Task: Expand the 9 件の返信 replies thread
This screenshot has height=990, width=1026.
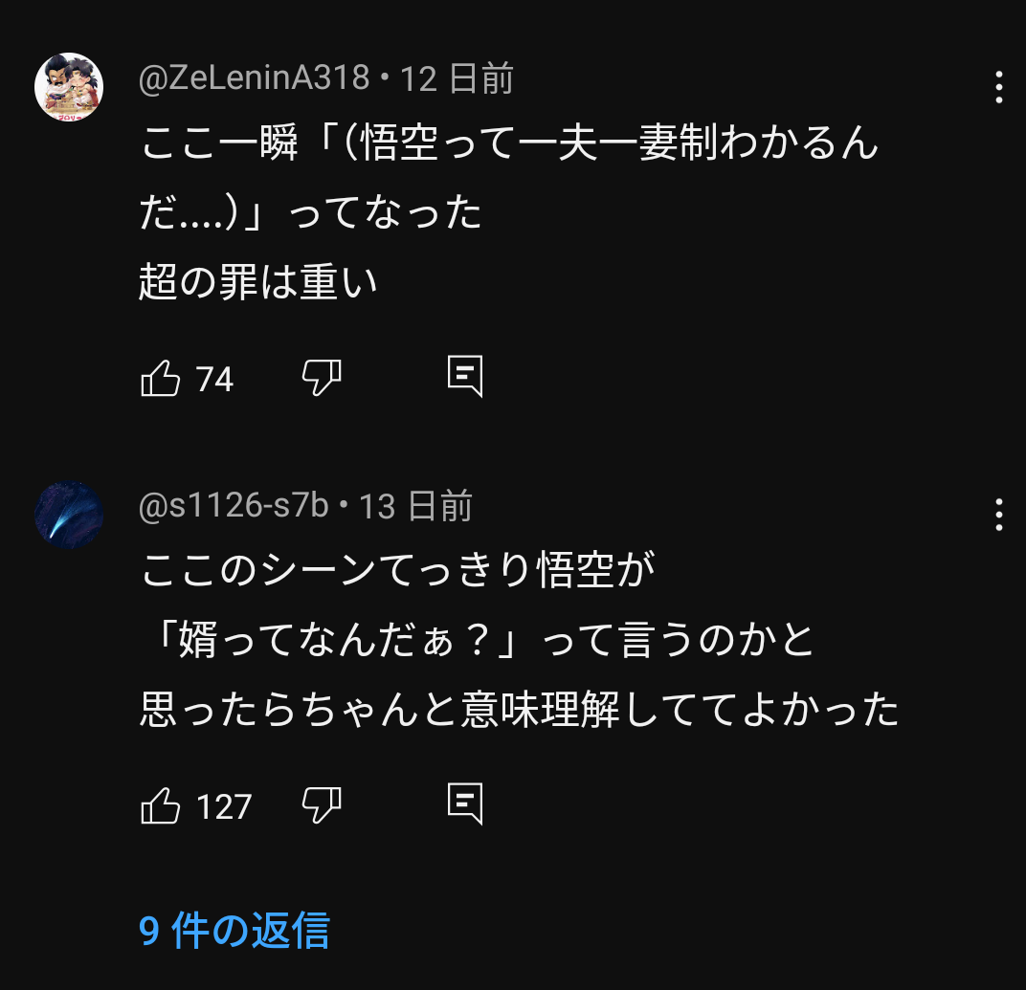Action: pyautogui.click(x=234, y=931)
